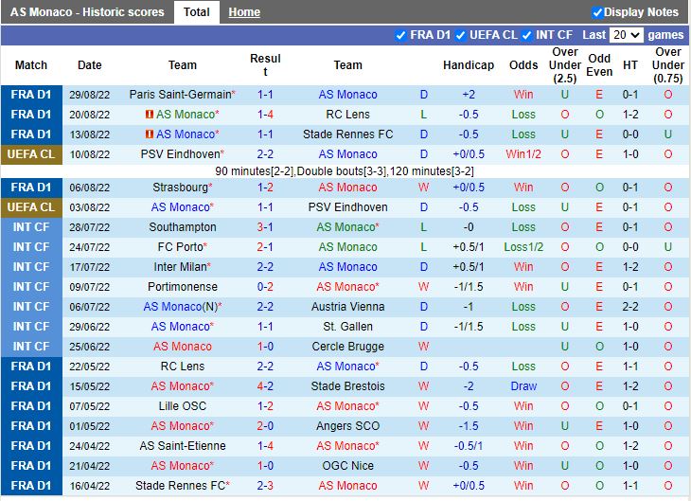Open Strasbourg team link
This screenshot has height=501, width=691.
pyautogui.click(x=180, y=187)
